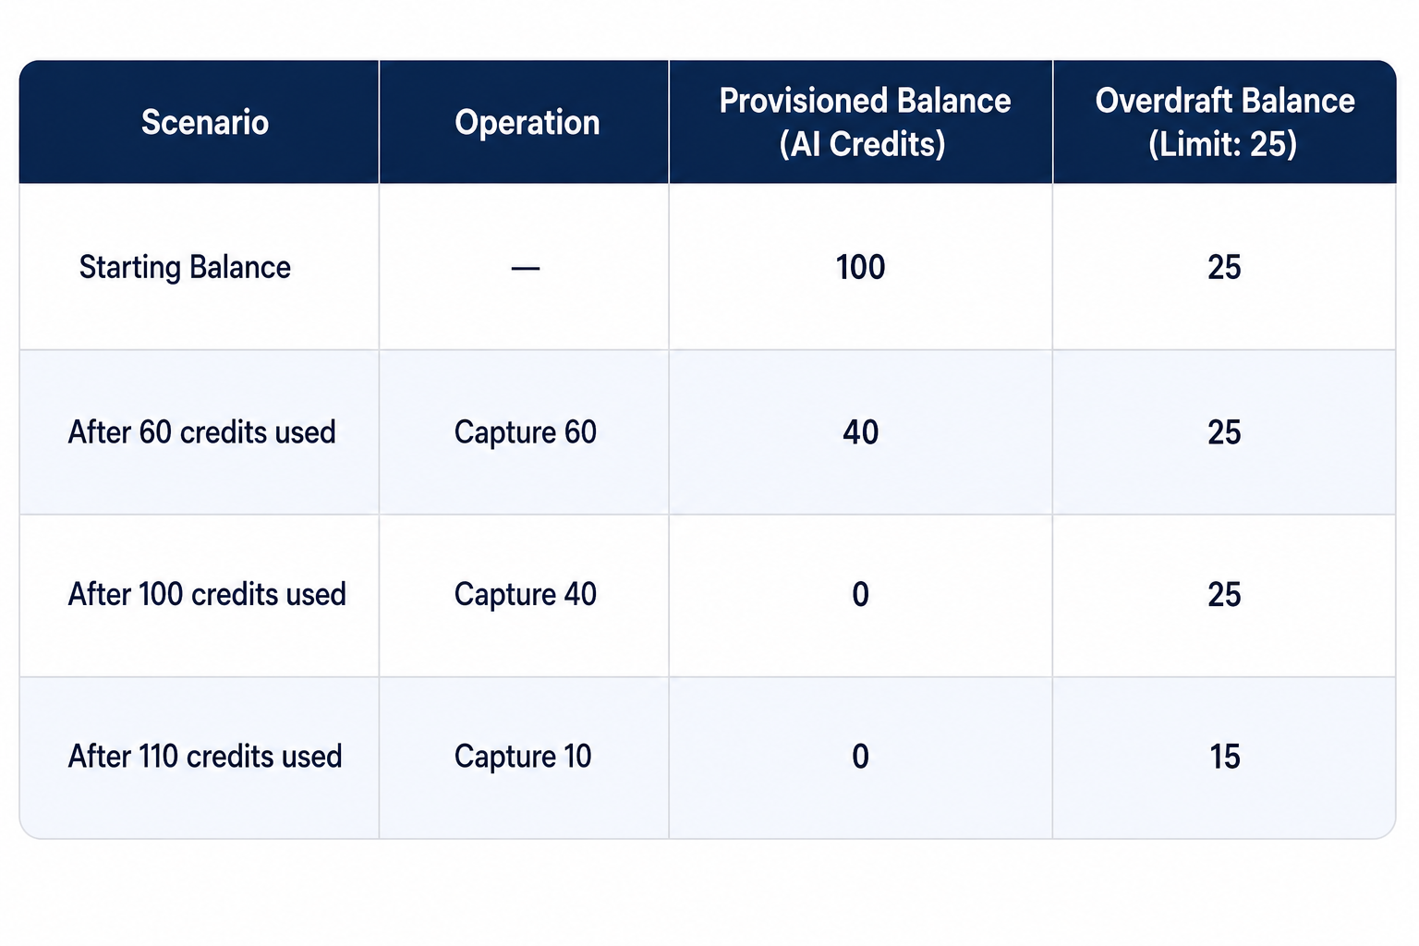Click the dash in the Operation column
The height and width of the screenshot is (946, 1419).
[x=525, y=268]
